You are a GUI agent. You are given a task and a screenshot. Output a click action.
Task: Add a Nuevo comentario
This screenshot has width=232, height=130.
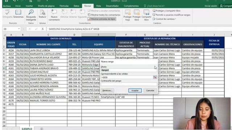[54, 15]
